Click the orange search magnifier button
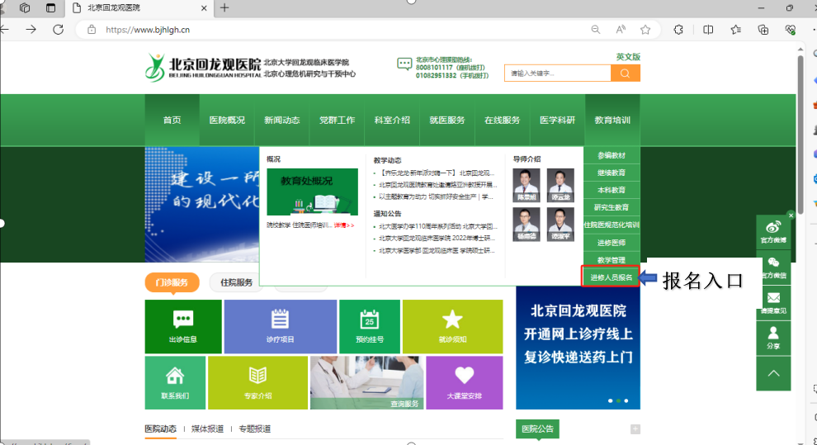The height and width of the screenshot is (445, 817). 625,73
